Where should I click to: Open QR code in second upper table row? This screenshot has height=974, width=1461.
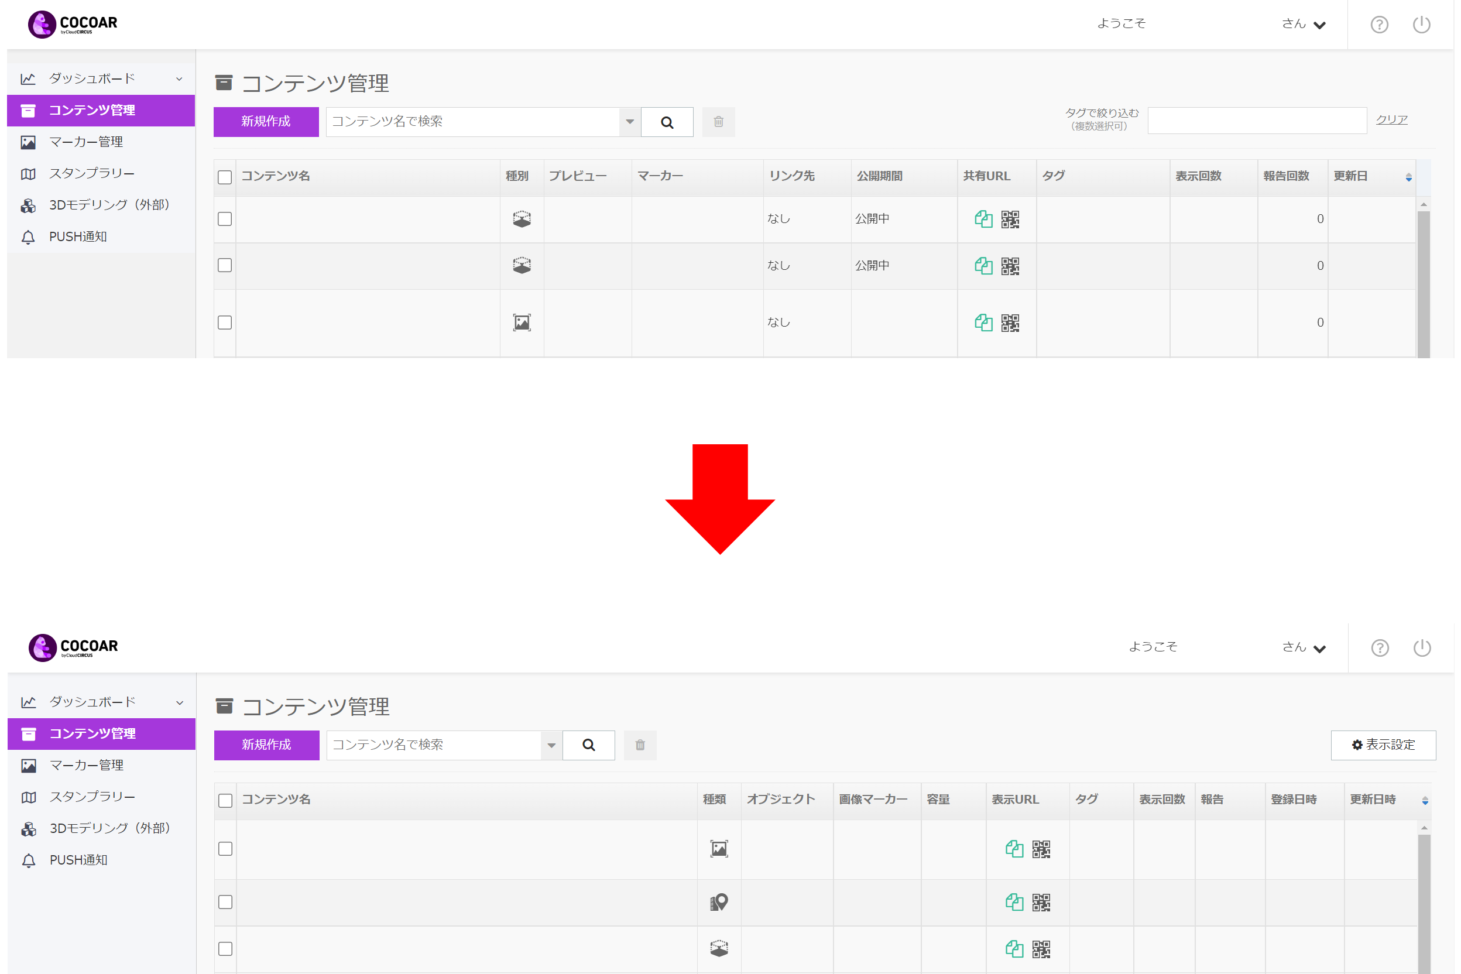[x=1010, y=266]
